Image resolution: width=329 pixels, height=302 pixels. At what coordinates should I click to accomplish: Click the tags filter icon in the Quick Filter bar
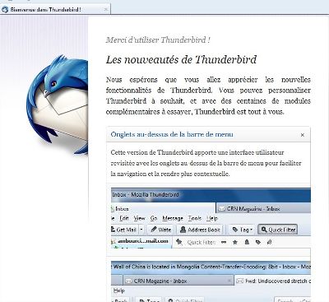pos(258,242)
